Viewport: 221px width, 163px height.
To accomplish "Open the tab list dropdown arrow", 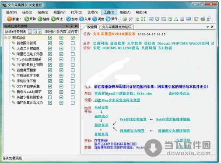I will pos(207,27).
